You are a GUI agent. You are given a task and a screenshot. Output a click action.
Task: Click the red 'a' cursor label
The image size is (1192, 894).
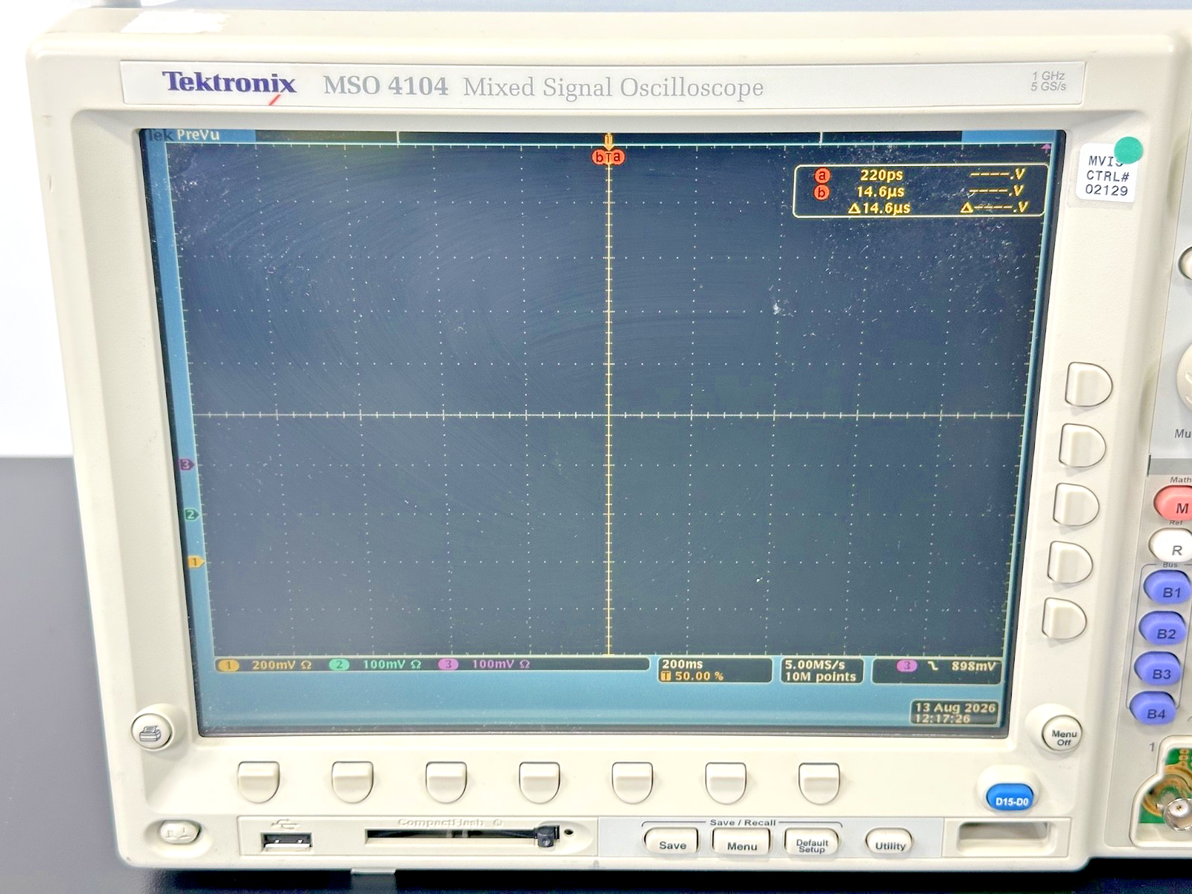(822, 176)
